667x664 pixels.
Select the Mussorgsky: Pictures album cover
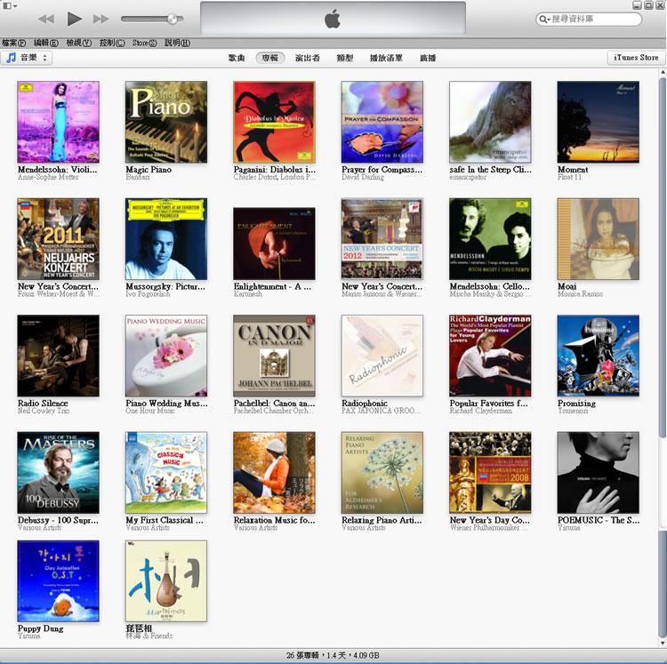pos(166,239)
